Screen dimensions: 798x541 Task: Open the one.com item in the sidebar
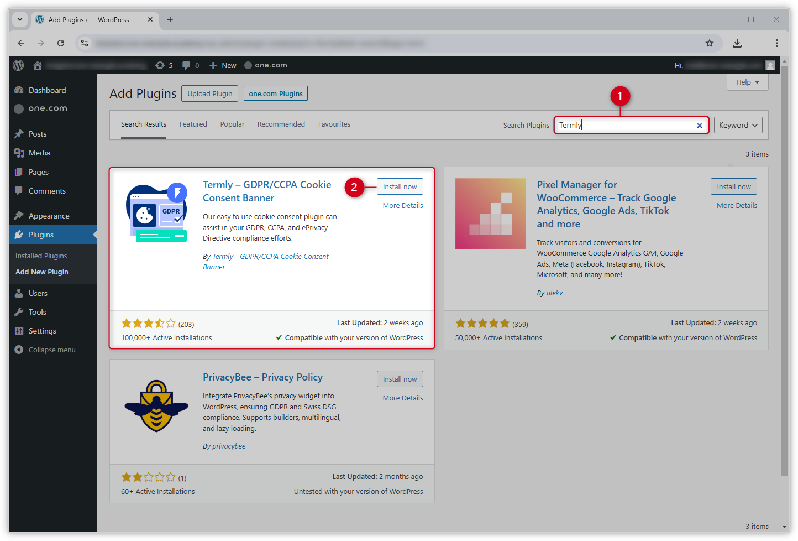click(x=48, y=108)
